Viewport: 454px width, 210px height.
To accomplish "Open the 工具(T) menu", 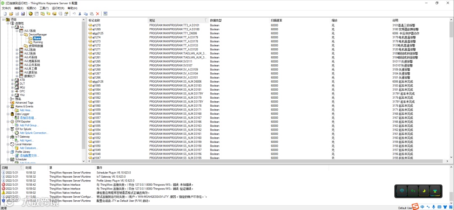I will tap(44, 8).
